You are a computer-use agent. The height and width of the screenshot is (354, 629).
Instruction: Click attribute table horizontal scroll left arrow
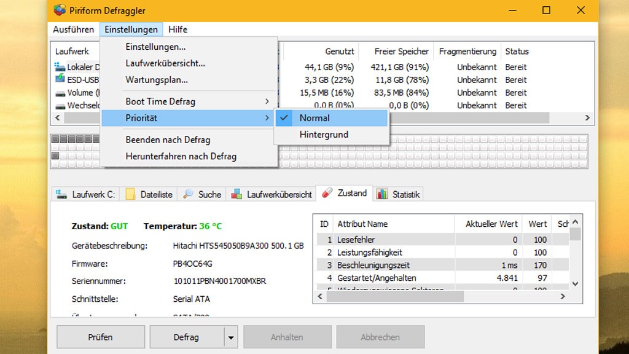point(320,297)
